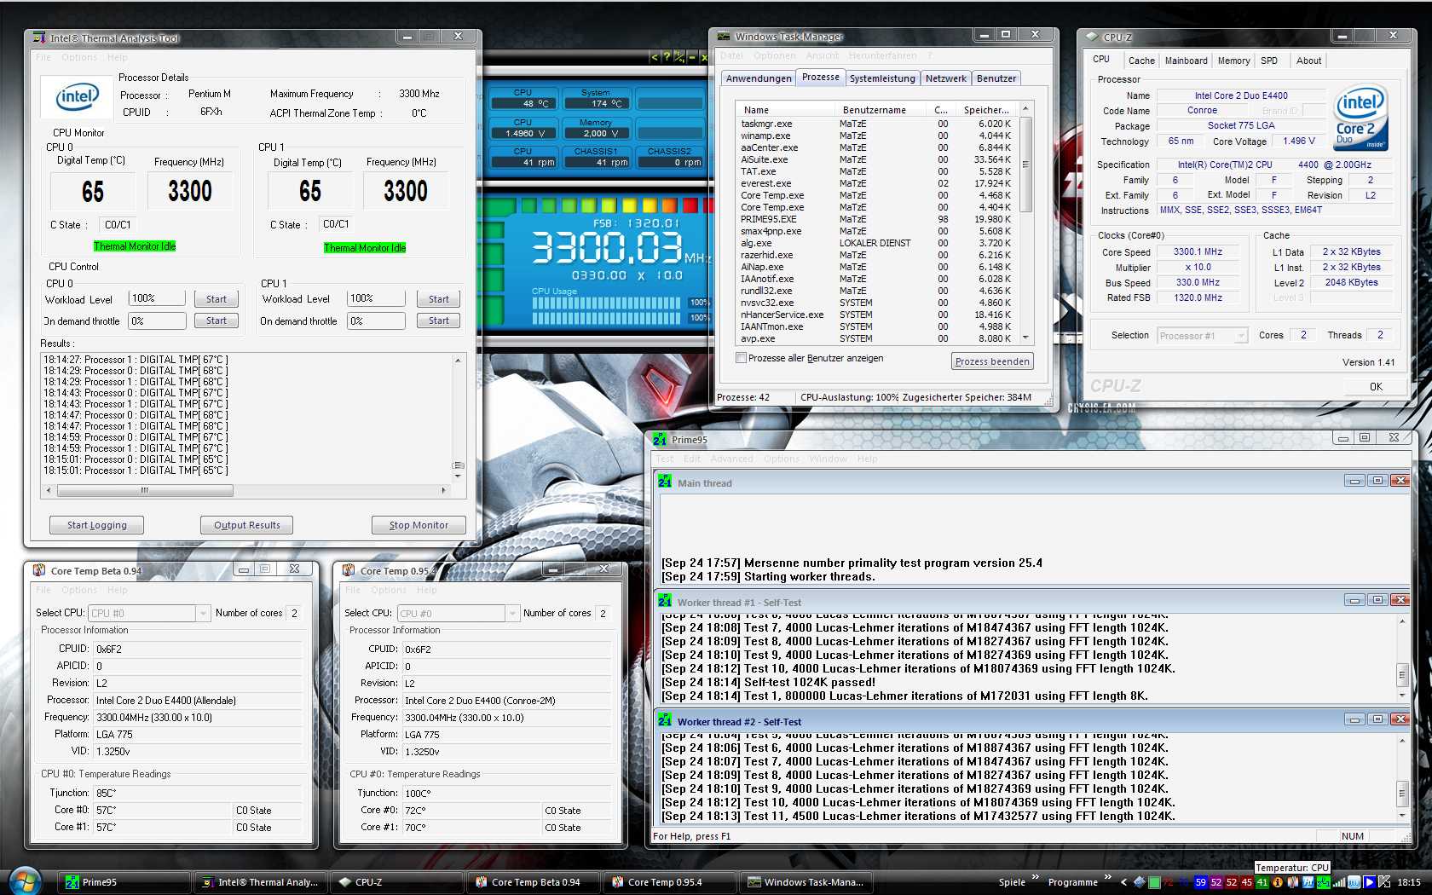Image resolution: width=1432 pixels, height=895 pixels.
Task: Click the Task Manager title bar icon
Action: [x=724, y=37]
